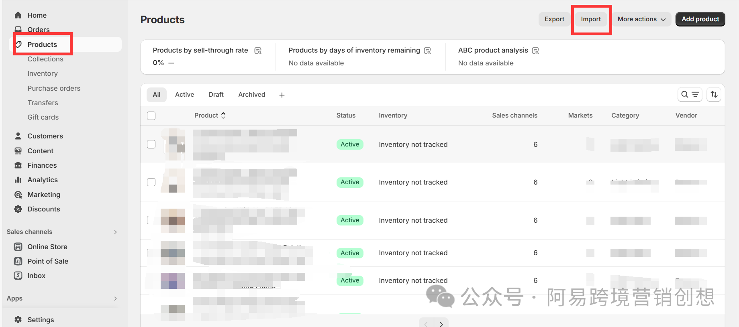
Task: Open the More actions dropdown
Action: coord(641,19)
